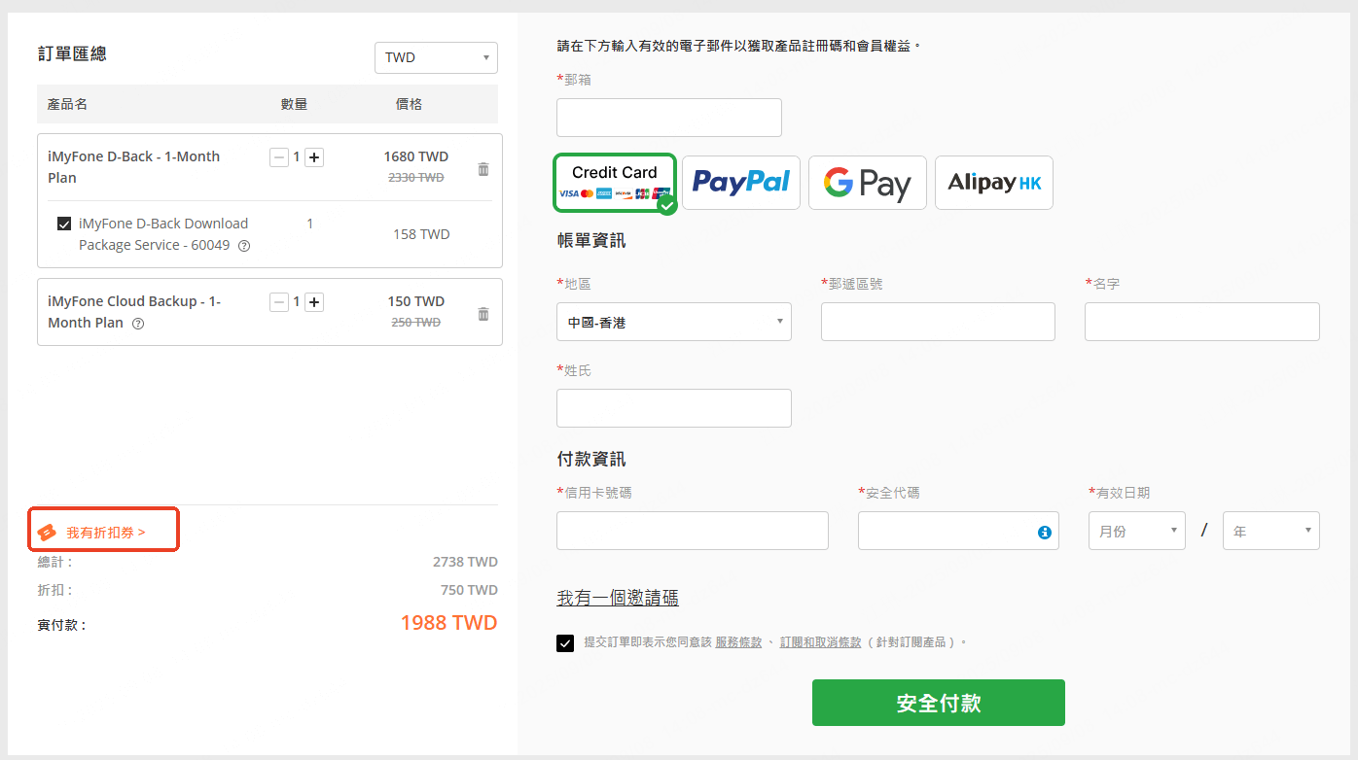Click the 1988 TWD total amount
The height and width of the screenshot is (760, 1358).
448,623
